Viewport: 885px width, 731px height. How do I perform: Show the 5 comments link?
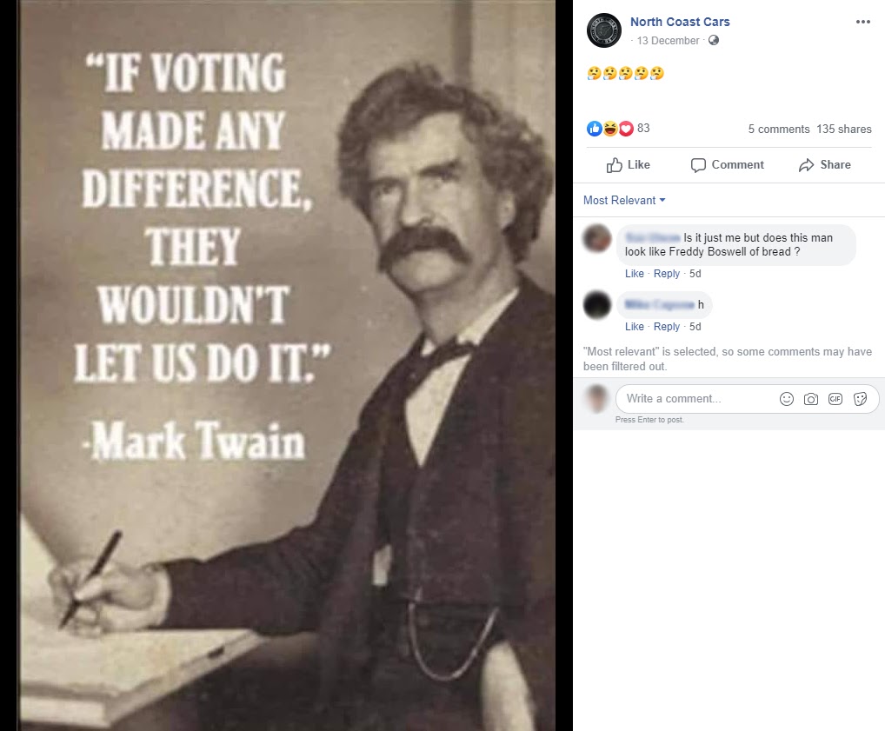click(x=779, y=130)
